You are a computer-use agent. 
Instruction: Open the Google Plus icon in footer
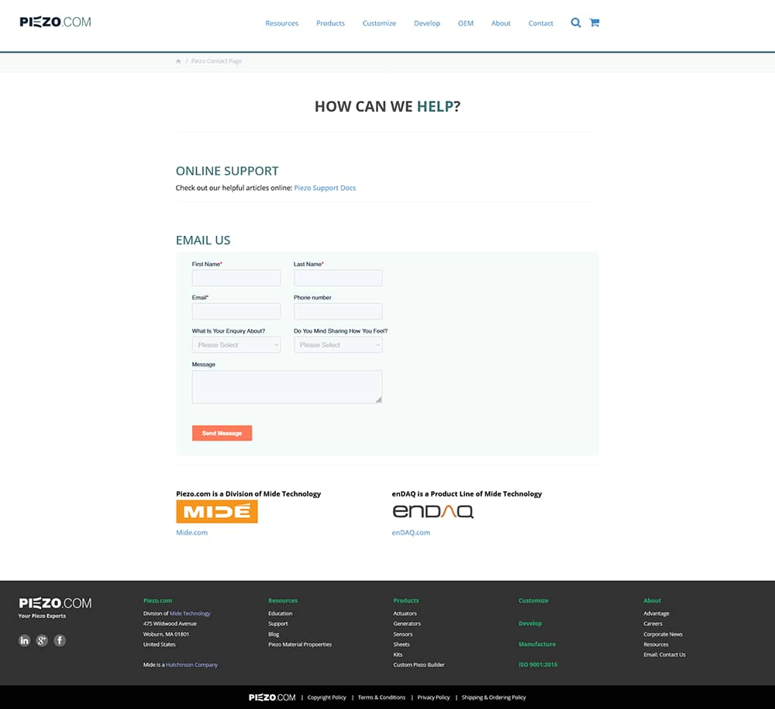click(42, 640)
